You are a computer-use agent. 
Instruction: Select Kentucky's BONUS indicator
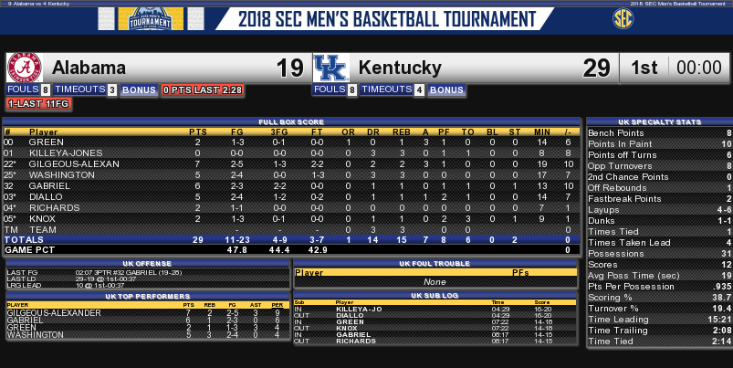(x=446, y=90)
